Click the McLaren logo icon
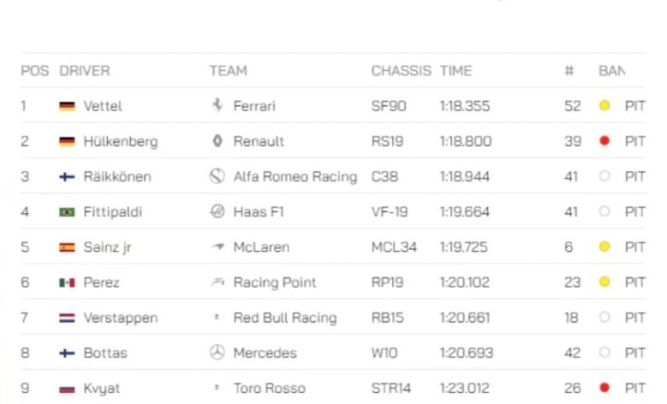 click(218, 247)
